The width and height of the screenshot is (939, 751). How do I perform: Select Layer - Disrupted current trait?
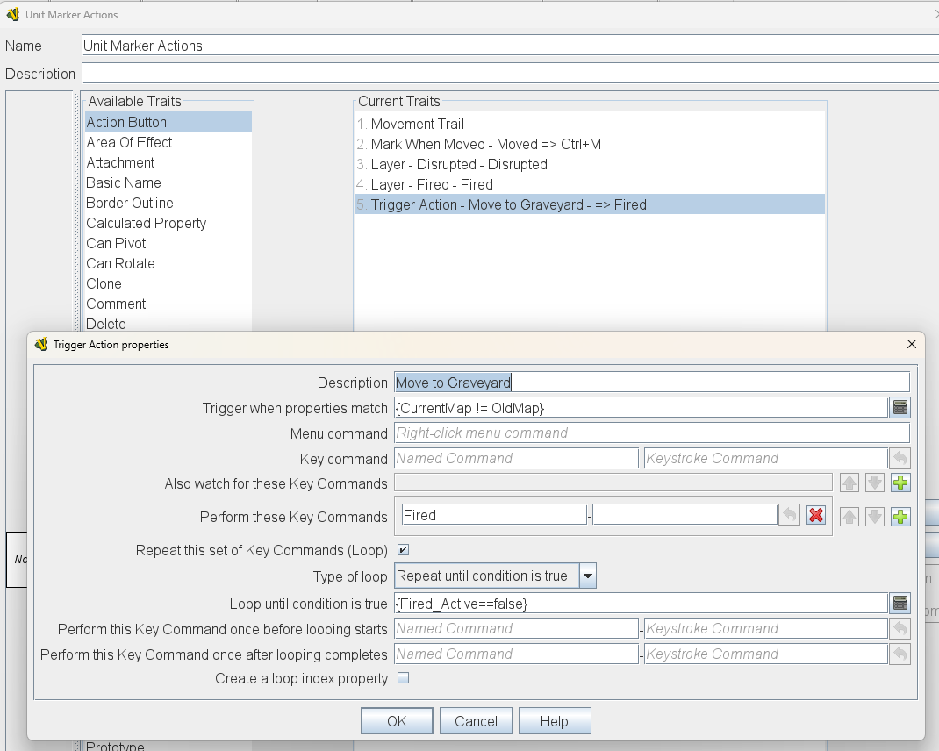(x=590, y=165)
